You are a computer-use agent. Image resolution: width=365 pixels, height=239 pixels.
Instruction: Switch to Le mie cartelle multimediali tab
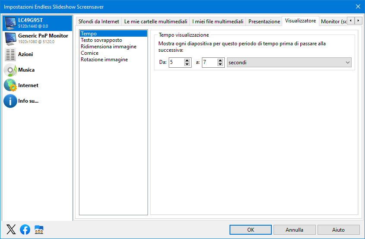(156, 22)
